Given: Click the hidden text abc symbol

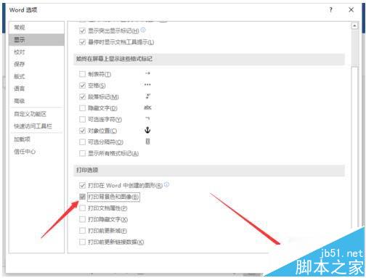Looking at the screenshot, I should 147,107.
